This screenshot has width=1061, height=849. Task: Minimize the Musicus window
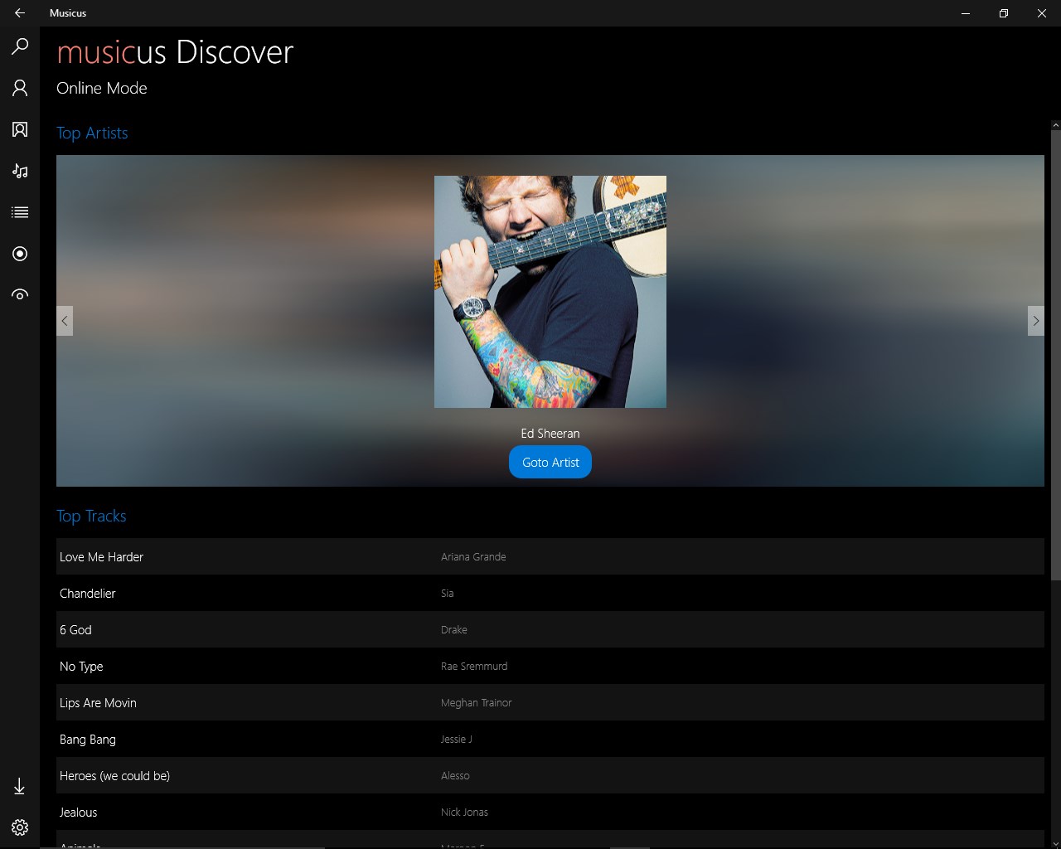click(966, 13)
